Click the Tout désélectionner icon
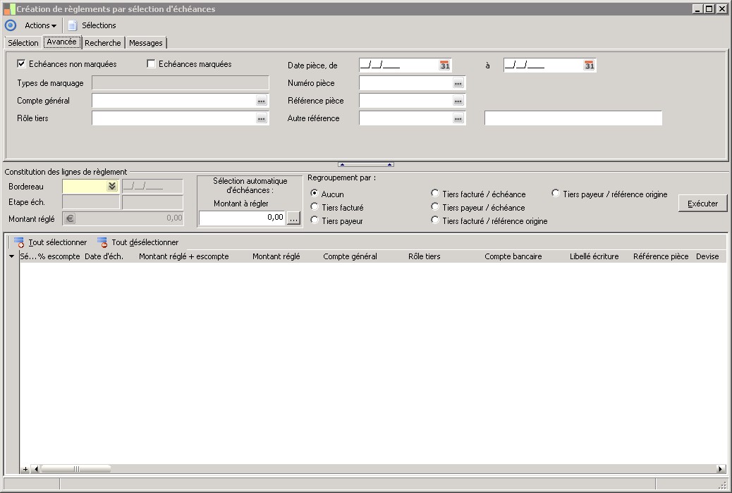 102,242
